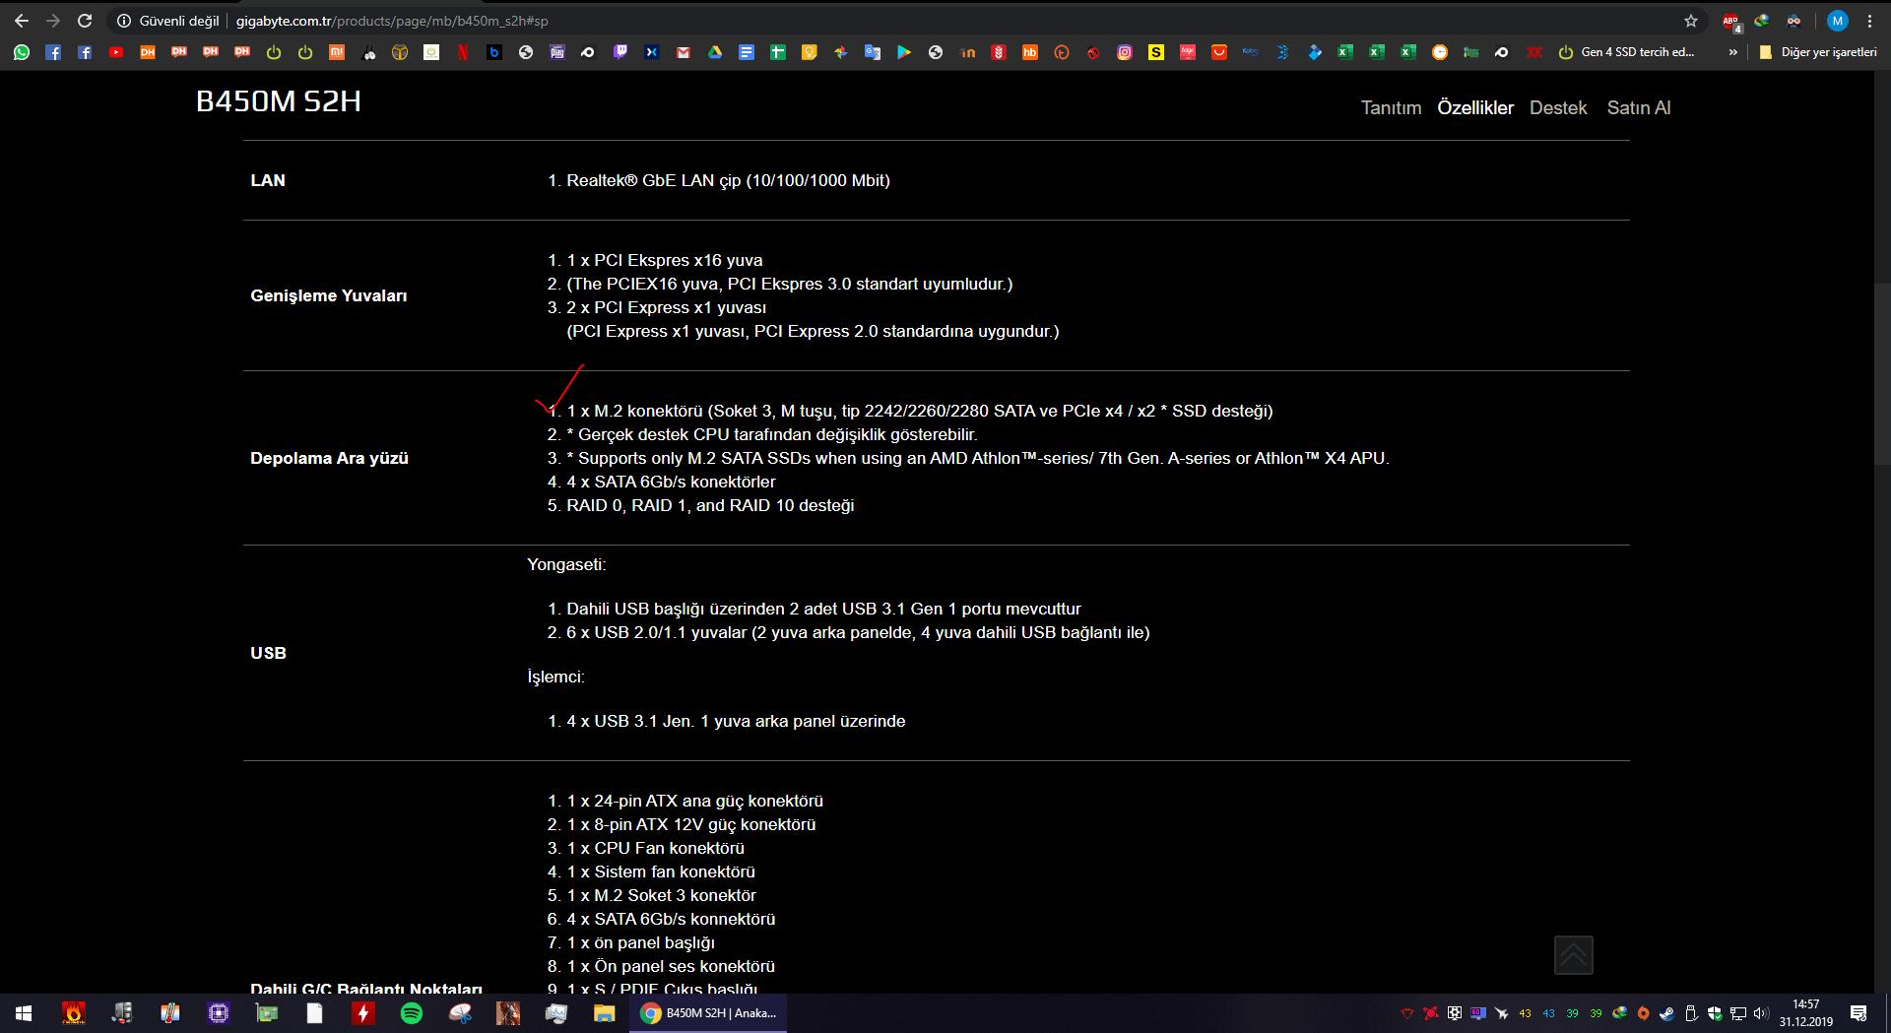Switch to the Destek tab
This screenshot has height=1033, width=1891.
[1558, 108]
